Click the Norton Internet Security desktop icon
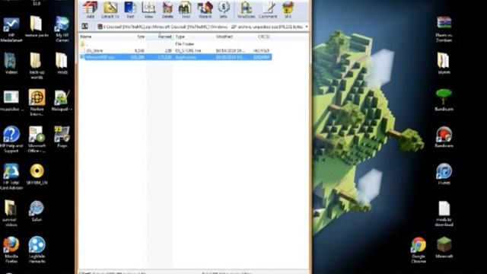 pos(37,103)
